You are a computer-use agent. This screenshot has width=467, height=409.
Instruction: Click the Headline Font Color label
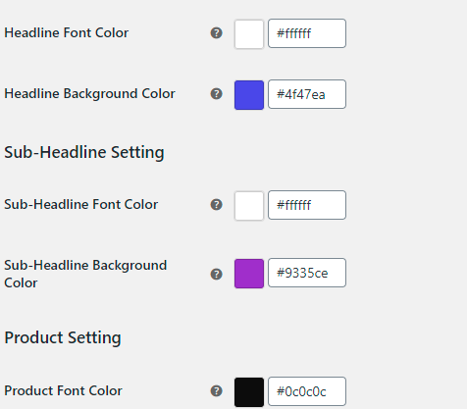pyautogui.click(x=67, y=32)
